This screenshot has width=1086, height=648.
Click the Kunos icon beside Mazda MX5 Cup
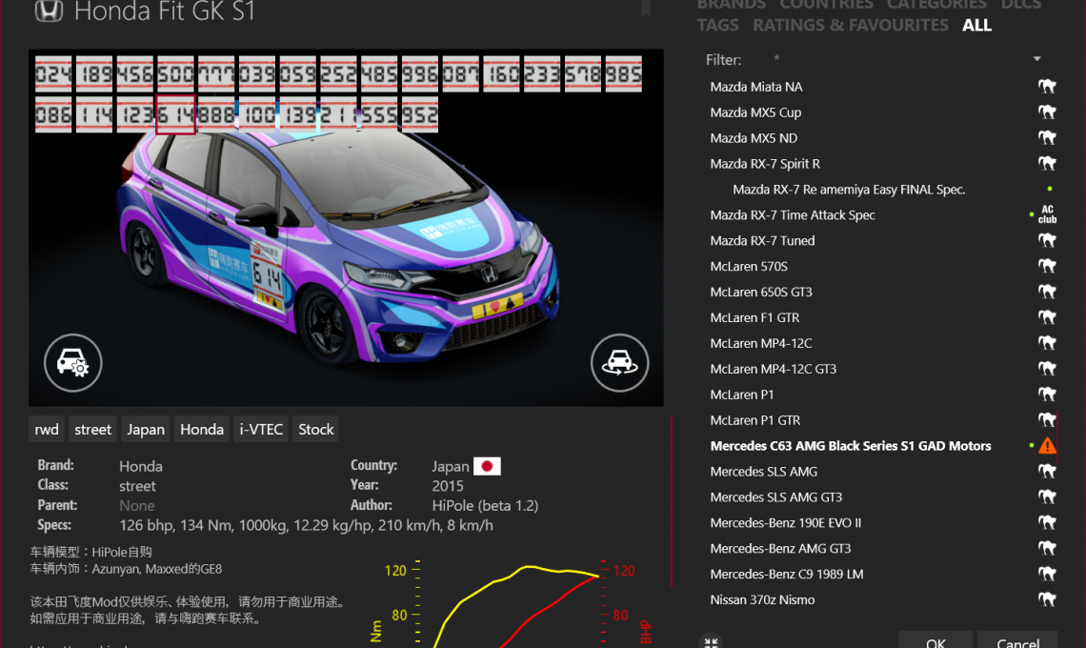coord(1047,112)
